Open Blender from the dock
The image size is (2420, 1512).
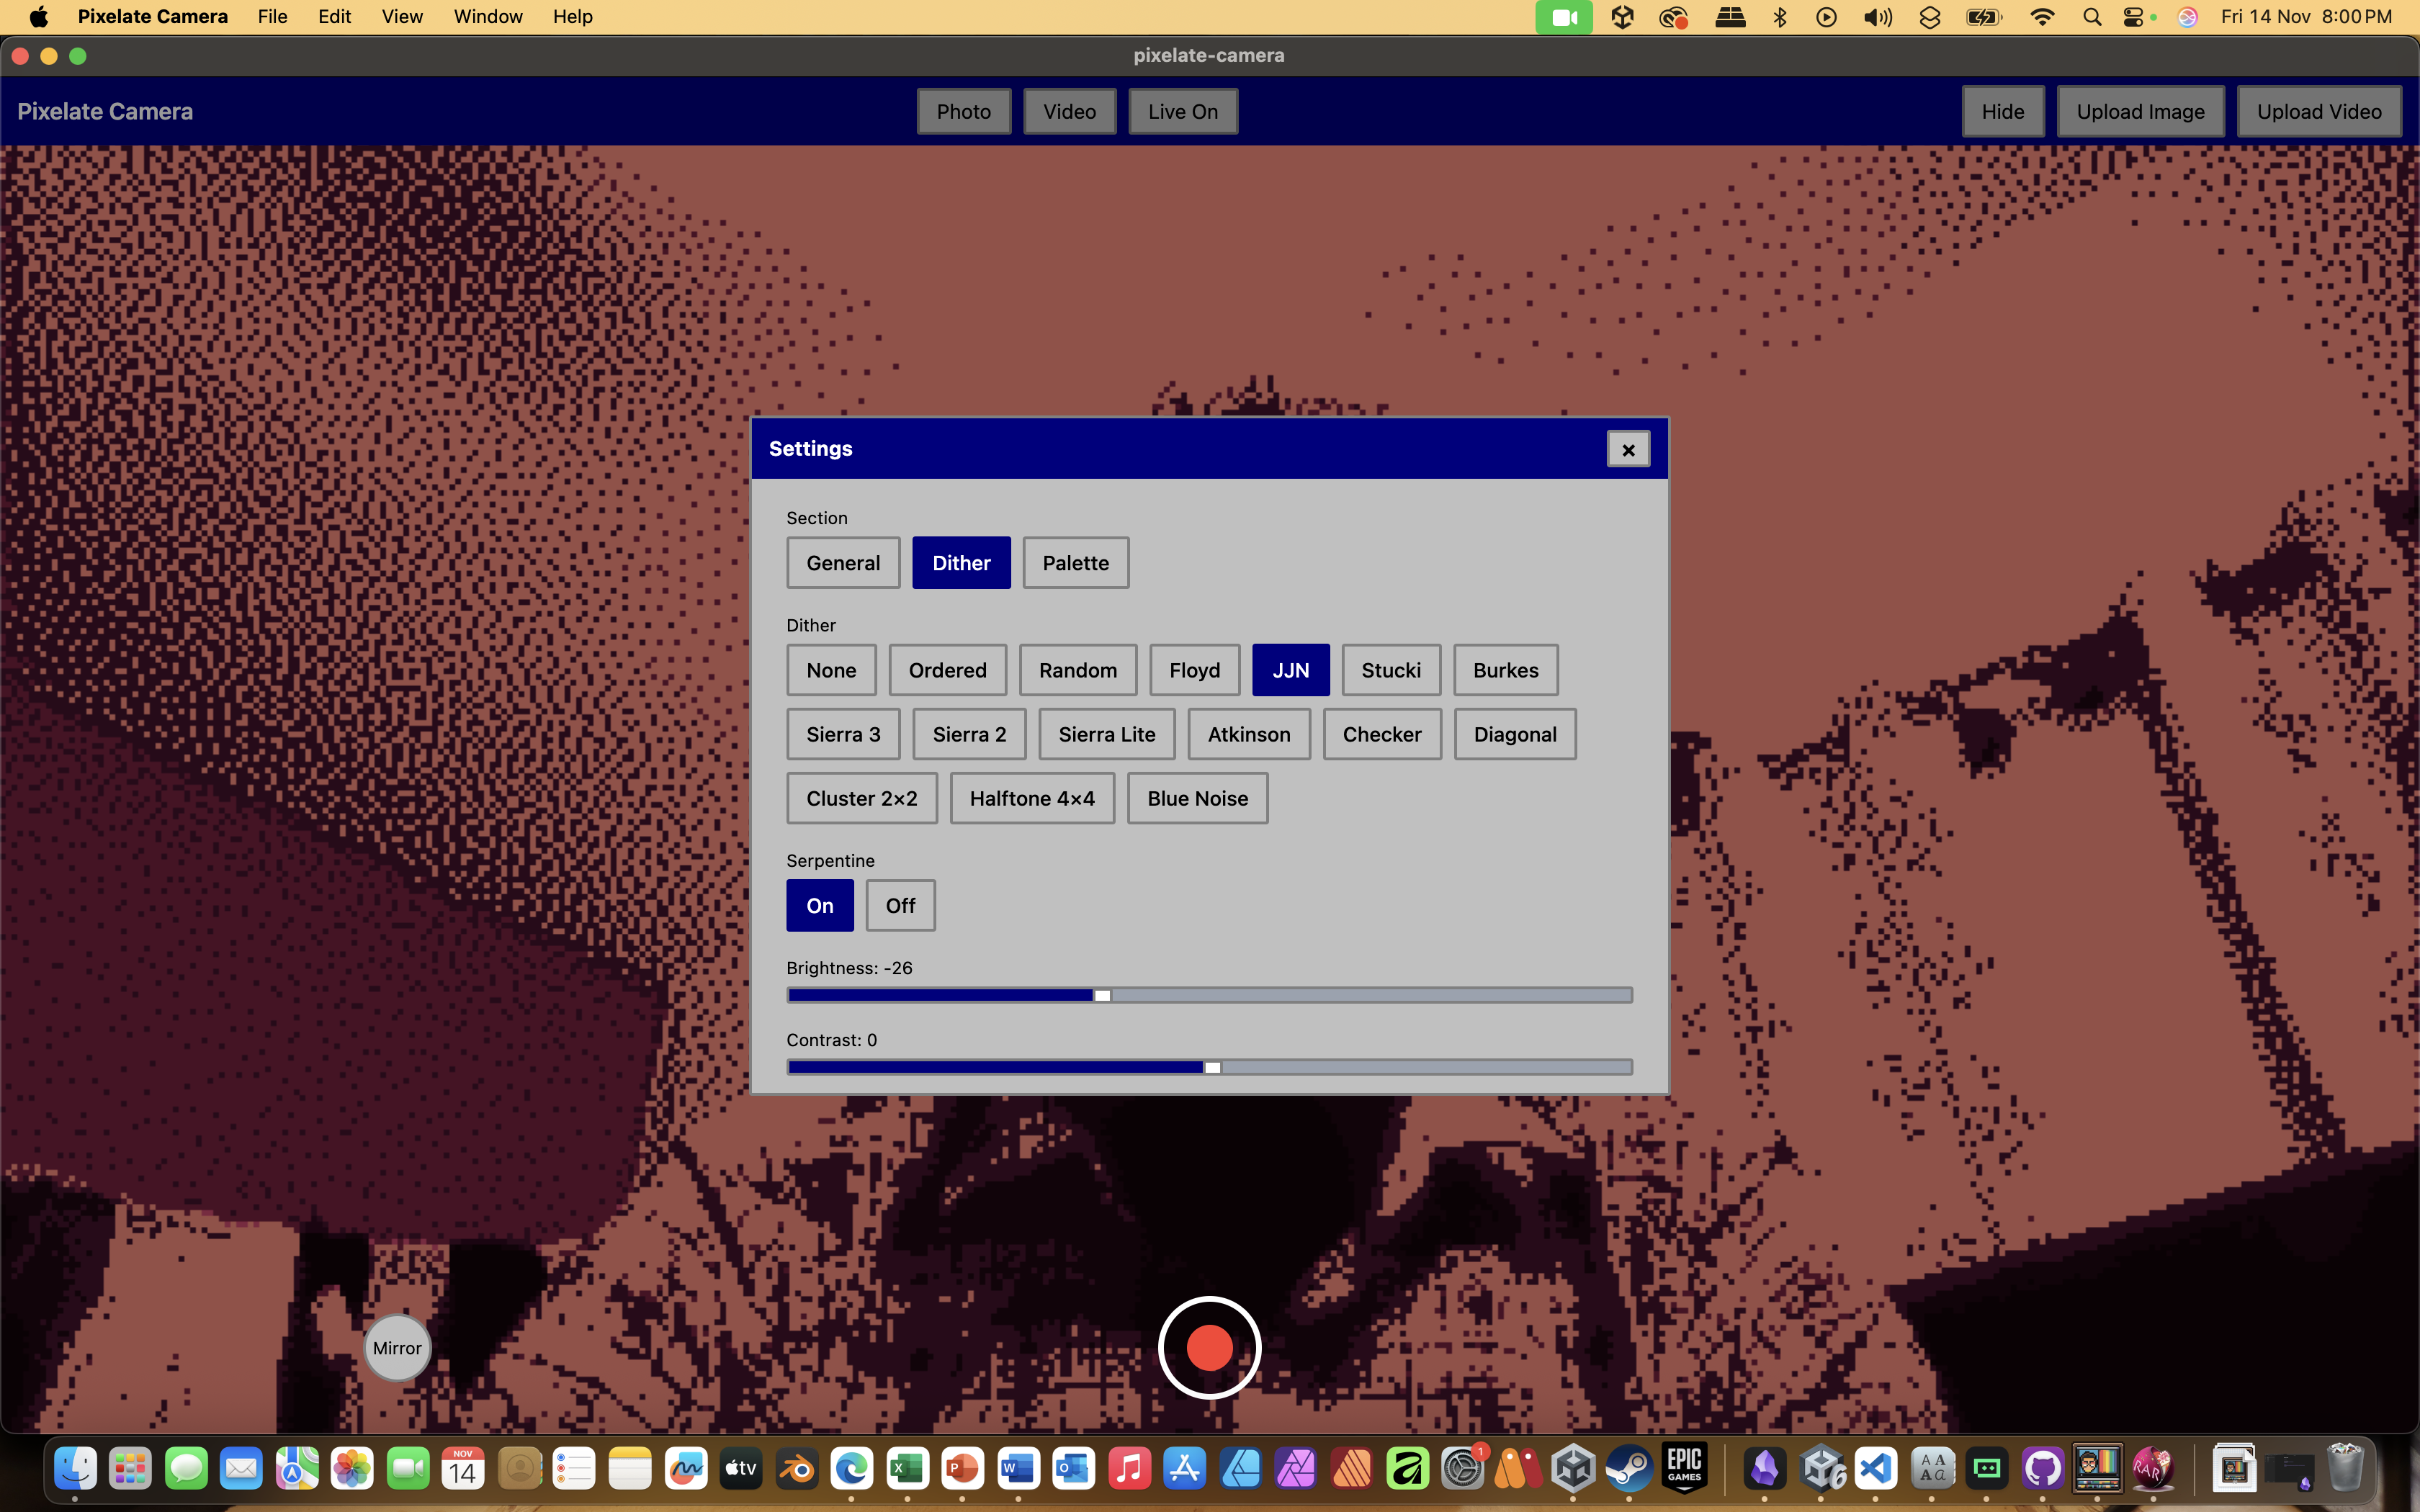tap(797, 1469)
